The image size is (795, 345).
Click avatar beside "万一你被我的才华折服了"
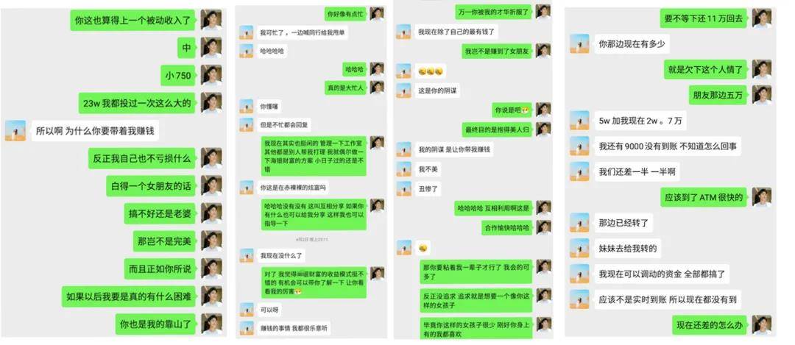[543, 11]
